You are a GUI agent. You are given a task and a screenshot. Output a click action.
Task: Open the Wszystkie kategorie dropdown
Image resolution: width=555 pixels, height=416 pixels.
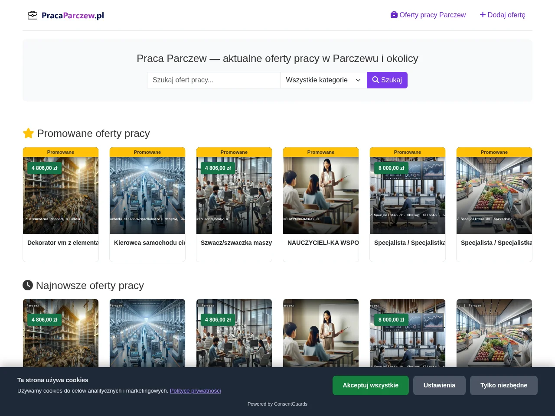pos(323,80)
